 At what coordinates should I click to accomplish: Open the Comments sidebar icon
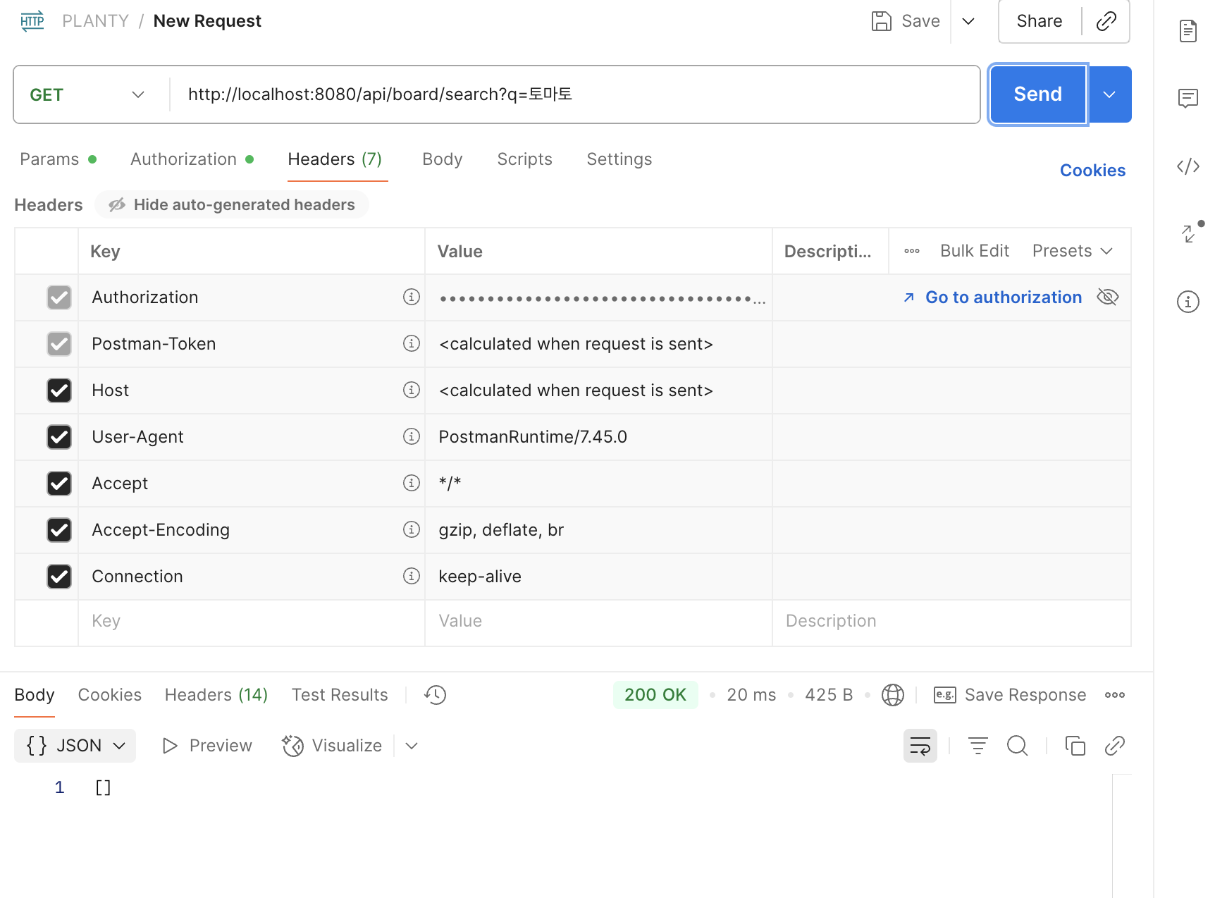click(x=1188, y=98)
